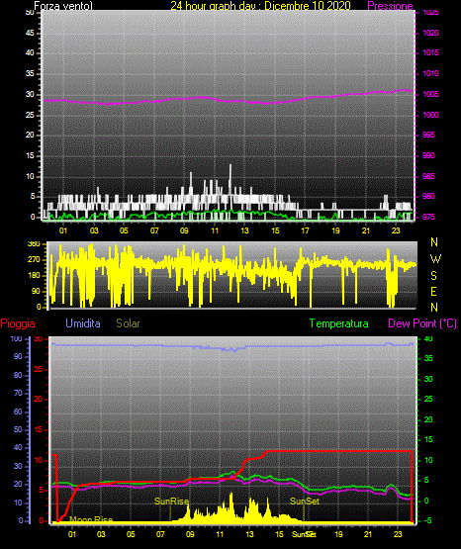Click the 90 value on wind-direction axis
The height and width of the screenshot is (549, 461).
point(36,291)
